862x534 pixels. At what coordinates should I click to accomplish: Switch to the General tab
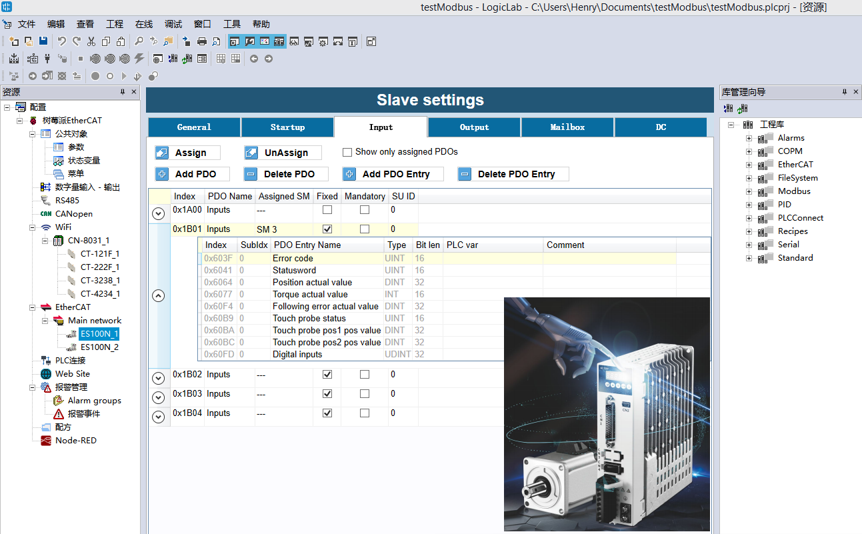click(194, 127)
